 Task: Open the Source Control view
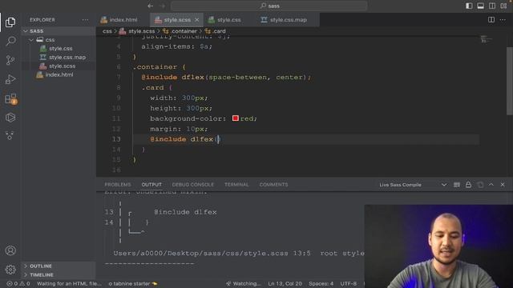10,60
